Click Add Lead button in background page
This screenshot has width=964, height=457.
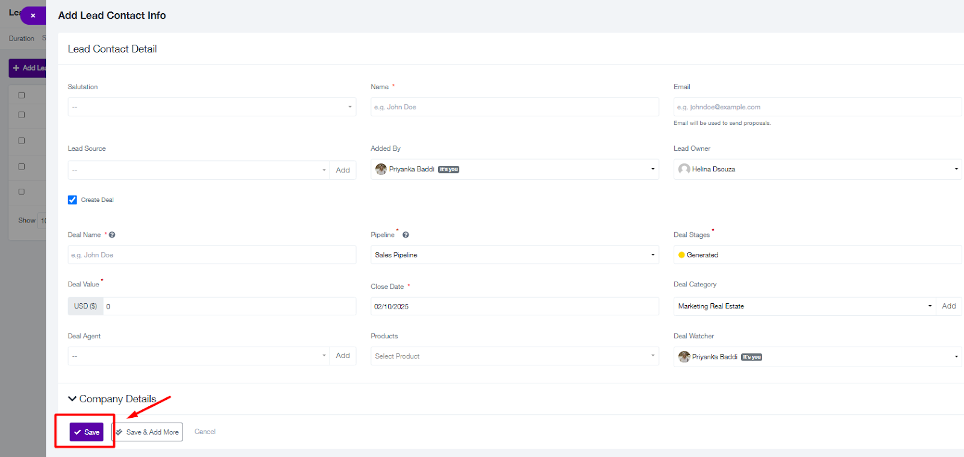pyautogui.click(x=27, y=68)
